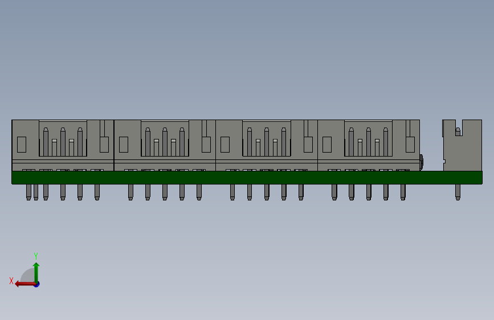This screenshot has height=320, width=494.
Task: Pick the dark round knob beside the last large connector
Action: 422,162
